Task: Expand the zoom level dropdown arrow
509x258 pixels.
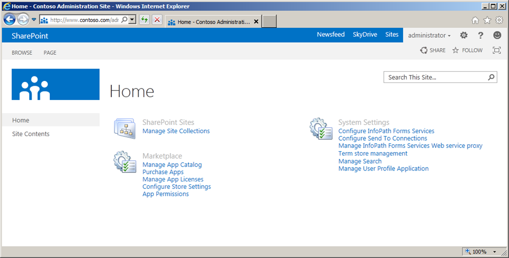Action: (495, 252)
